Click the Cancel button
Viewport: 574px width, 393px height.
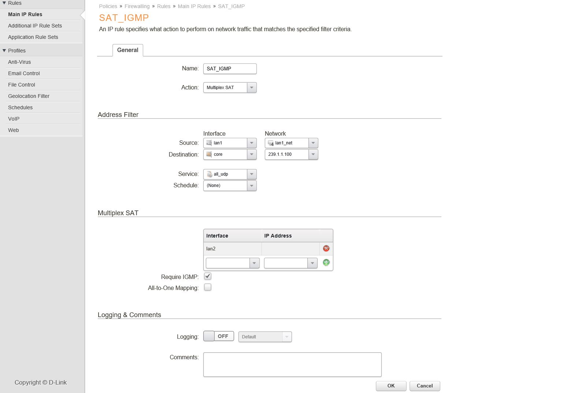coord(425,386)
